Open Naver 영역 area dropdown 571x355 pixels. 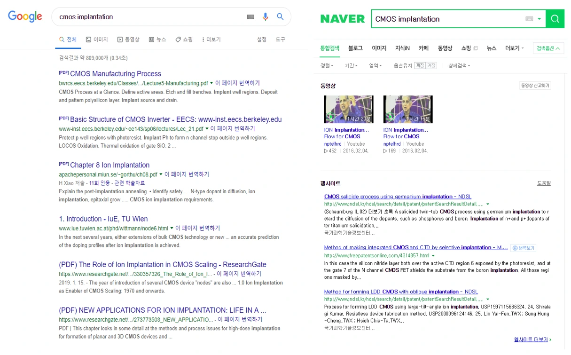point(375,65)
